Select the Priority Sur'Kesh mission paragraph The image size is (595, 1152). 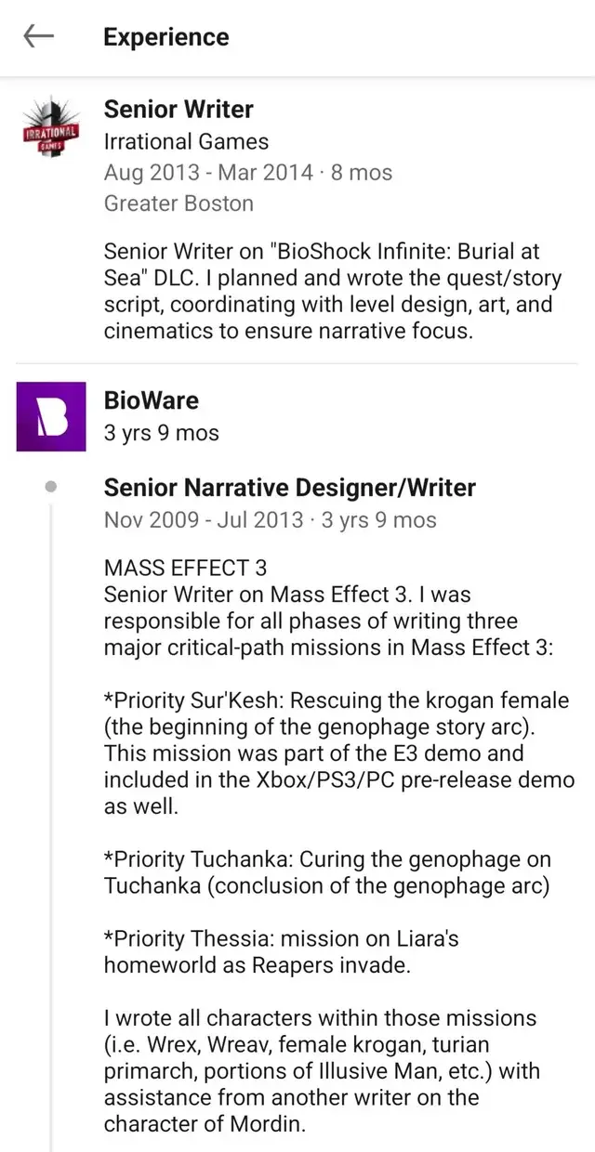(x=339, y=753)
